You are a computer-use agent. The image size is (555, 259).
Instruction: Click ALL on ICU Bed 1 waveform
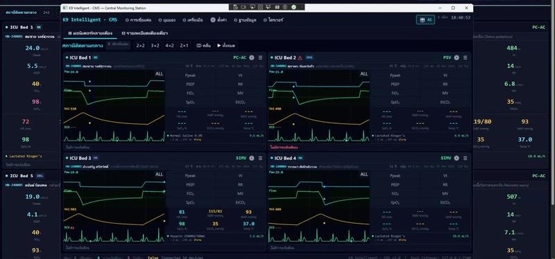coord(160,74)
